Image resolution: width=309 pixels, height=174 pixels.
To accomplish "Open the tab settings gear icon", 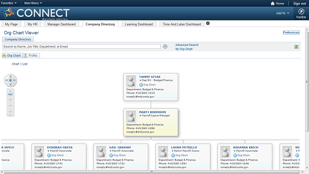I will pyautogui.click(x=208, y=23).
